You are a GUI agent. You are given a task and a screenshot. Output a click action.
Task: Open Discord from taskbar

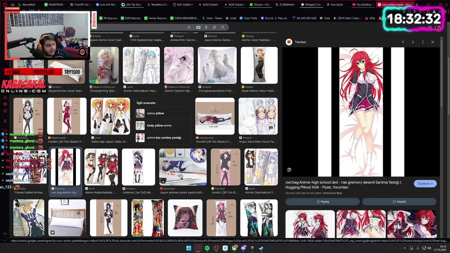tap(243, 248)
